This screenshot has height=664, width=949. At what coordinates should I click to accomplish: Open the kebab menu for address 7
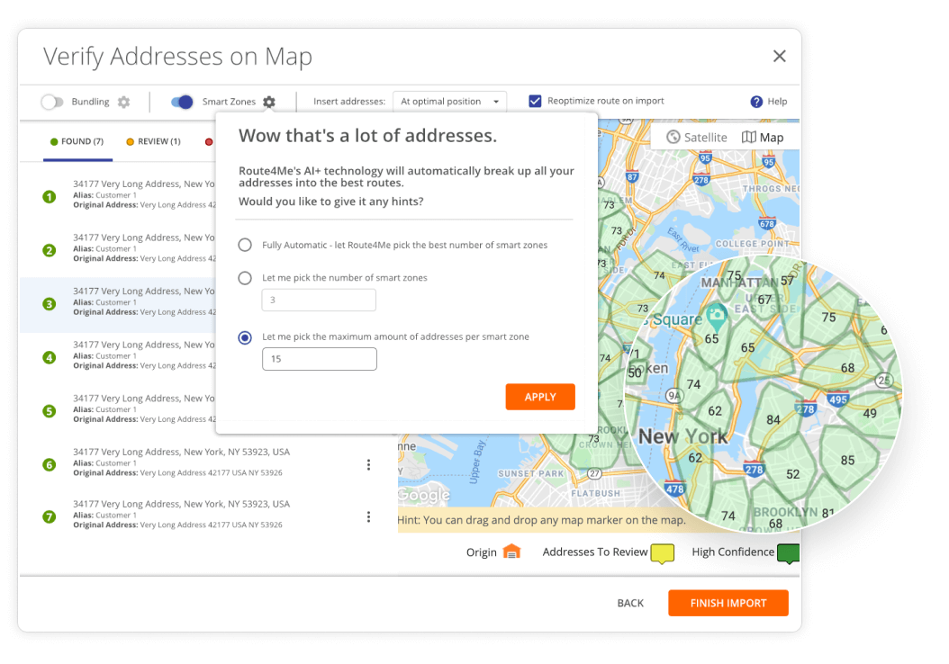(x=368, y=516)
